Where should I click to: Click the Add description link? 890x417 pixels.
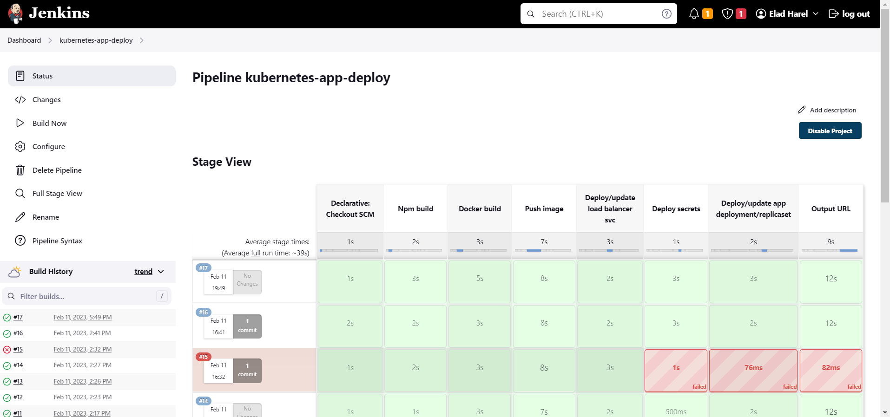click(x=827, y=110)
